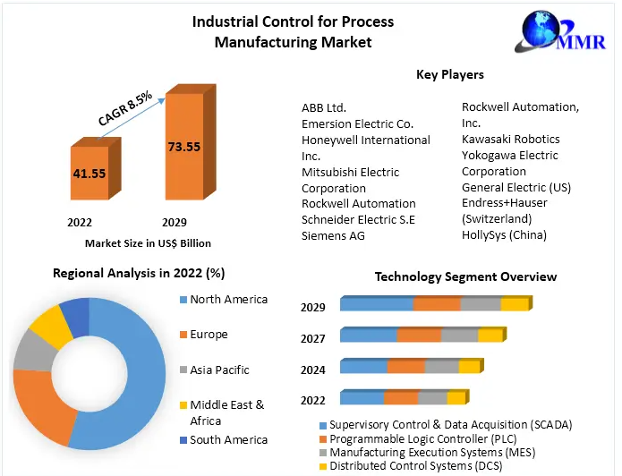Viewport: 622px width, 476px height.
Task: Click the 2029 bar's blue SCADA segment
Action: [377, 304]
